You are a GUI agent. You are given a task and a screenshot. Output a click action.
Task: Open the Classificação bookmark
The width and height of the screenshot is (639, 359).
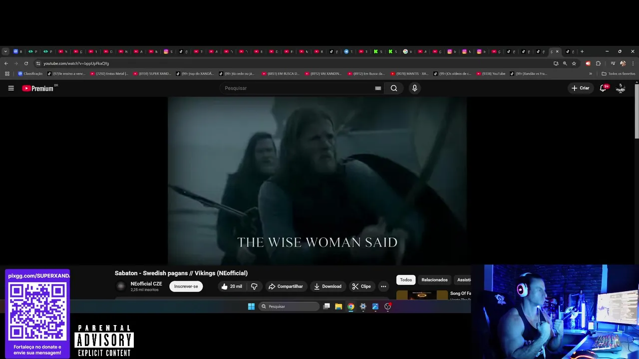point(30,74)
